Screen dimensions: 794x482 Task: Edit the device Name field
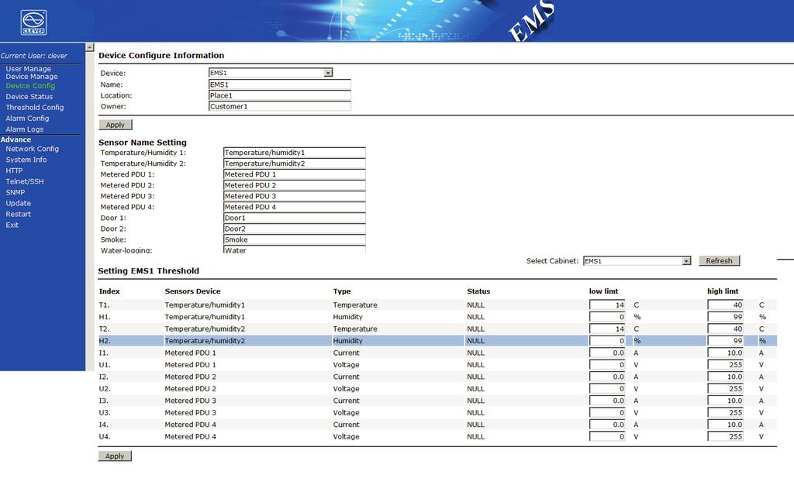click(279, 84)
